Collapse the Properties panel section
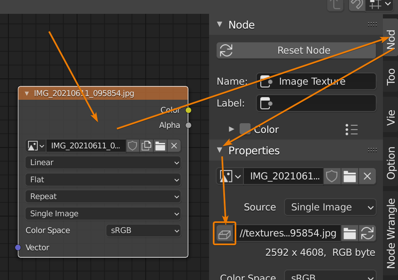The height and width of the screenshot is (280, 398). coord(220,150)
